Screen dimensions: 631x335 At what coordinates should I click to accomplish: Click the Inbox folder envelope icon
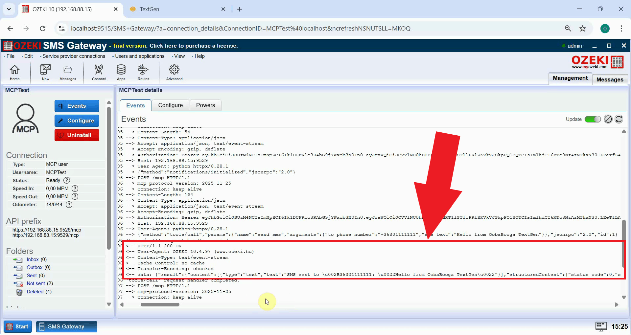point(18,260)
